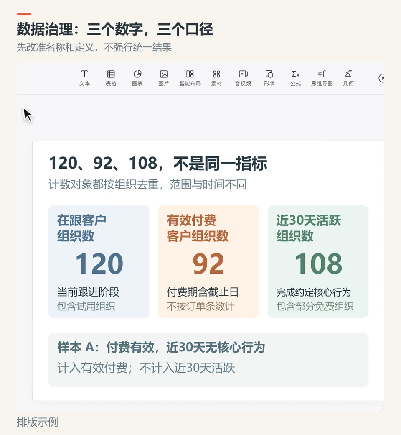The image size is (401, 435).
Task: Click the 图片 image insert icon
Action: point(163,78)
